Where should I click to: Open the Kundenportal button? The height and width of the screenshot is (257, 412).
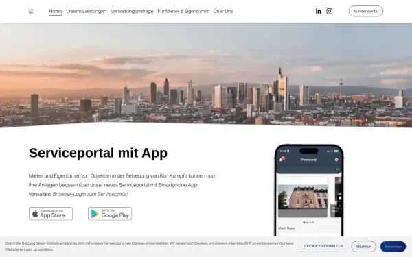coord(366,11)
